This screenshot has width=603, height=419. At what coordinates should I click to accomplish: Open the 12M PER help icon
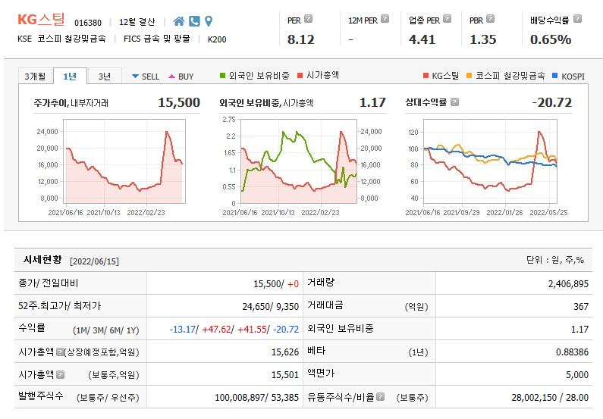tap(385, 18)
